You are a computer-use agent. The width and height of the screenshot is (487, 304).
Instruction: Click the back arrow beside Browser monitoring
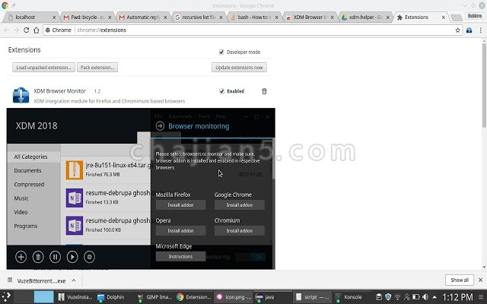[x=160, y=126]
